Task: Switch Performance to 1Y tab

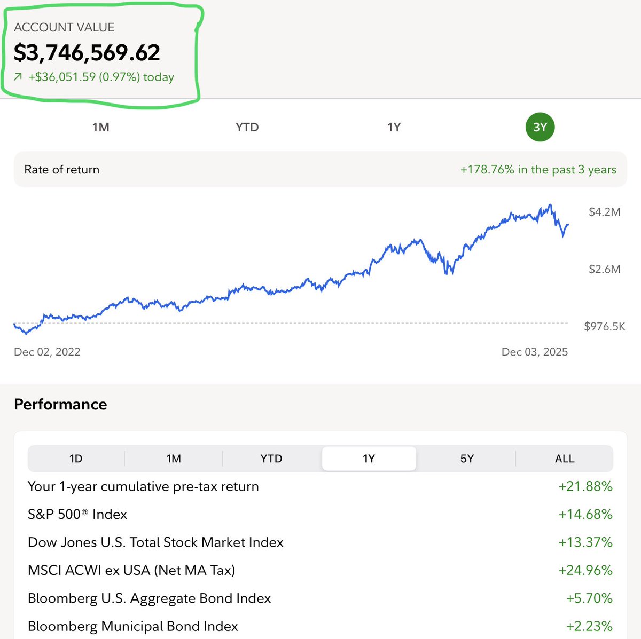Action: (369, 459)
